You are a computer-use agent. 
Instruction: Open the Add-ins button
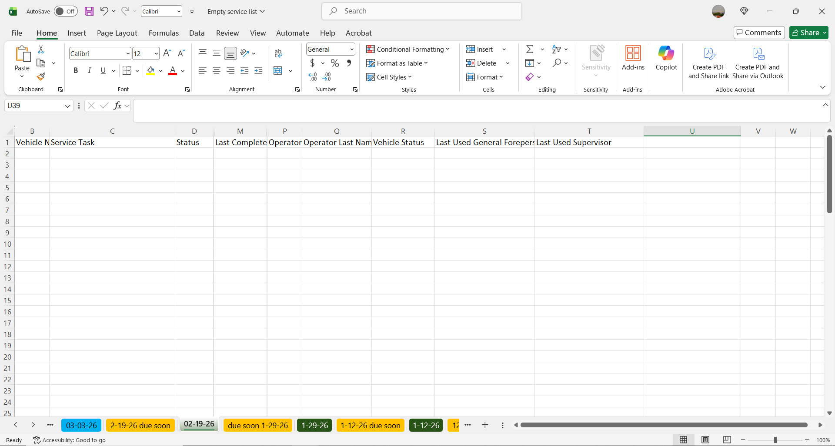point(633,58)
